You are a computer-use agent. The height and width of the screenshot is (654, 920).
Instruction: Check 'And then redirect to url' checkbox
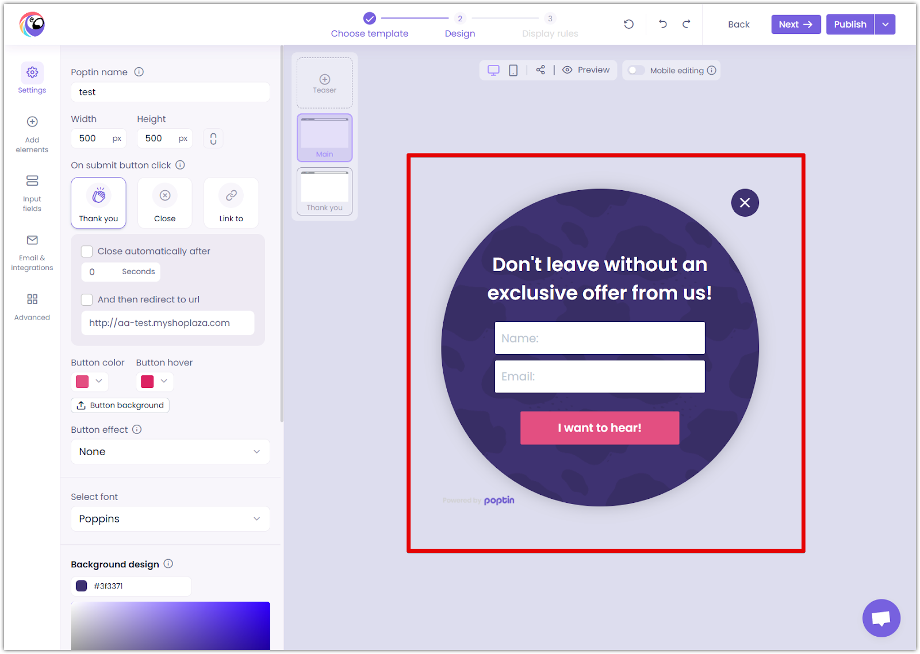click(x=87, y=299)
